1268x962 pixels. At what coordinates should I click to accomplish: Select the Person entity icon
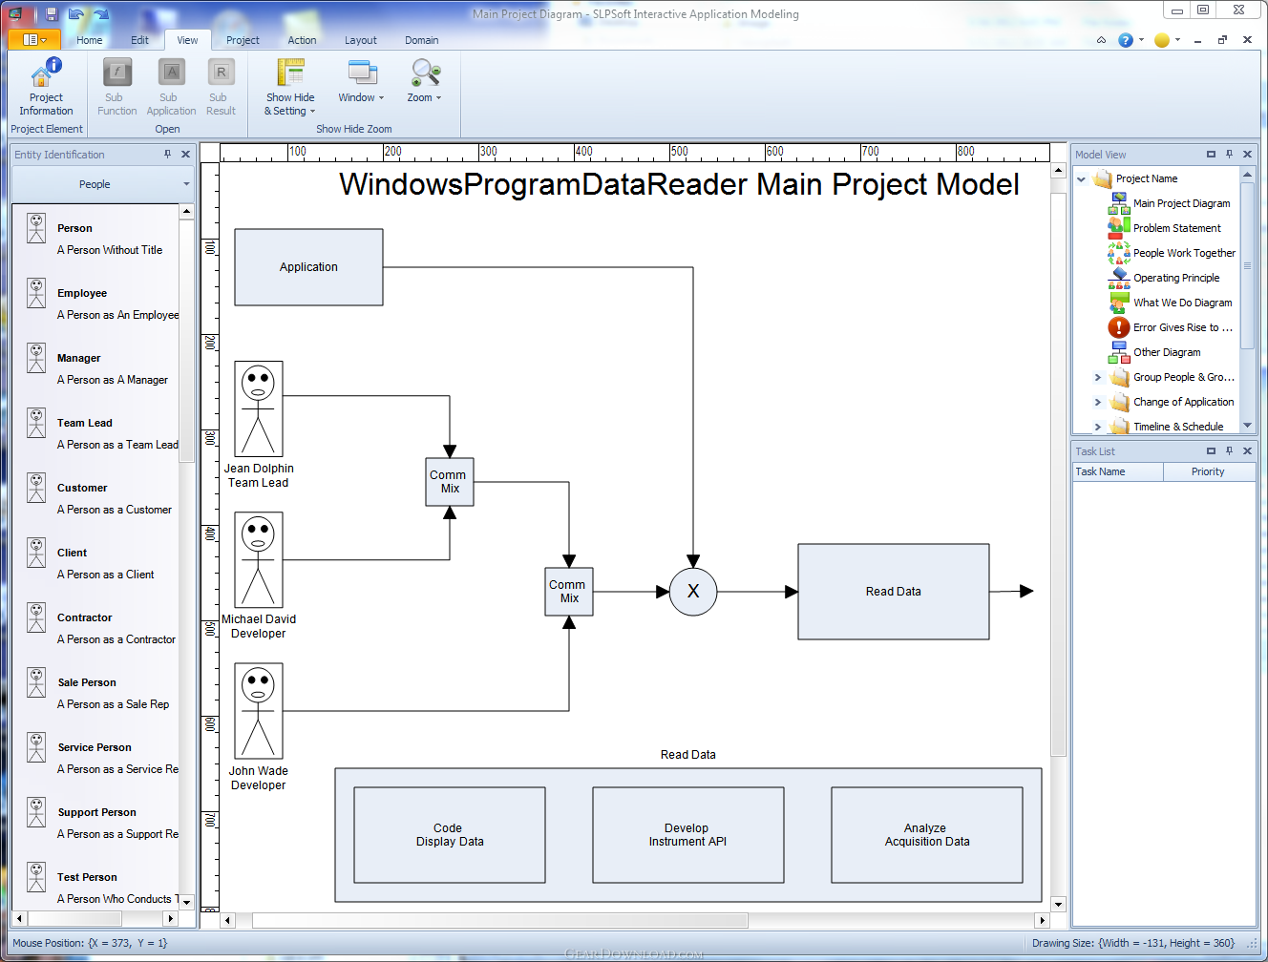click(36, 228)
